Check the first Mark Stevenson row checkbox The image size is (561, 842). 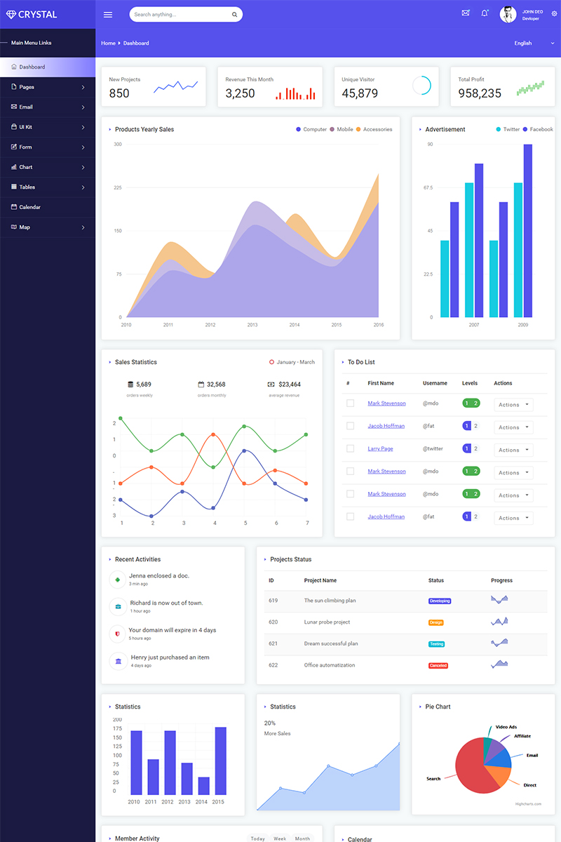point(350,403)
